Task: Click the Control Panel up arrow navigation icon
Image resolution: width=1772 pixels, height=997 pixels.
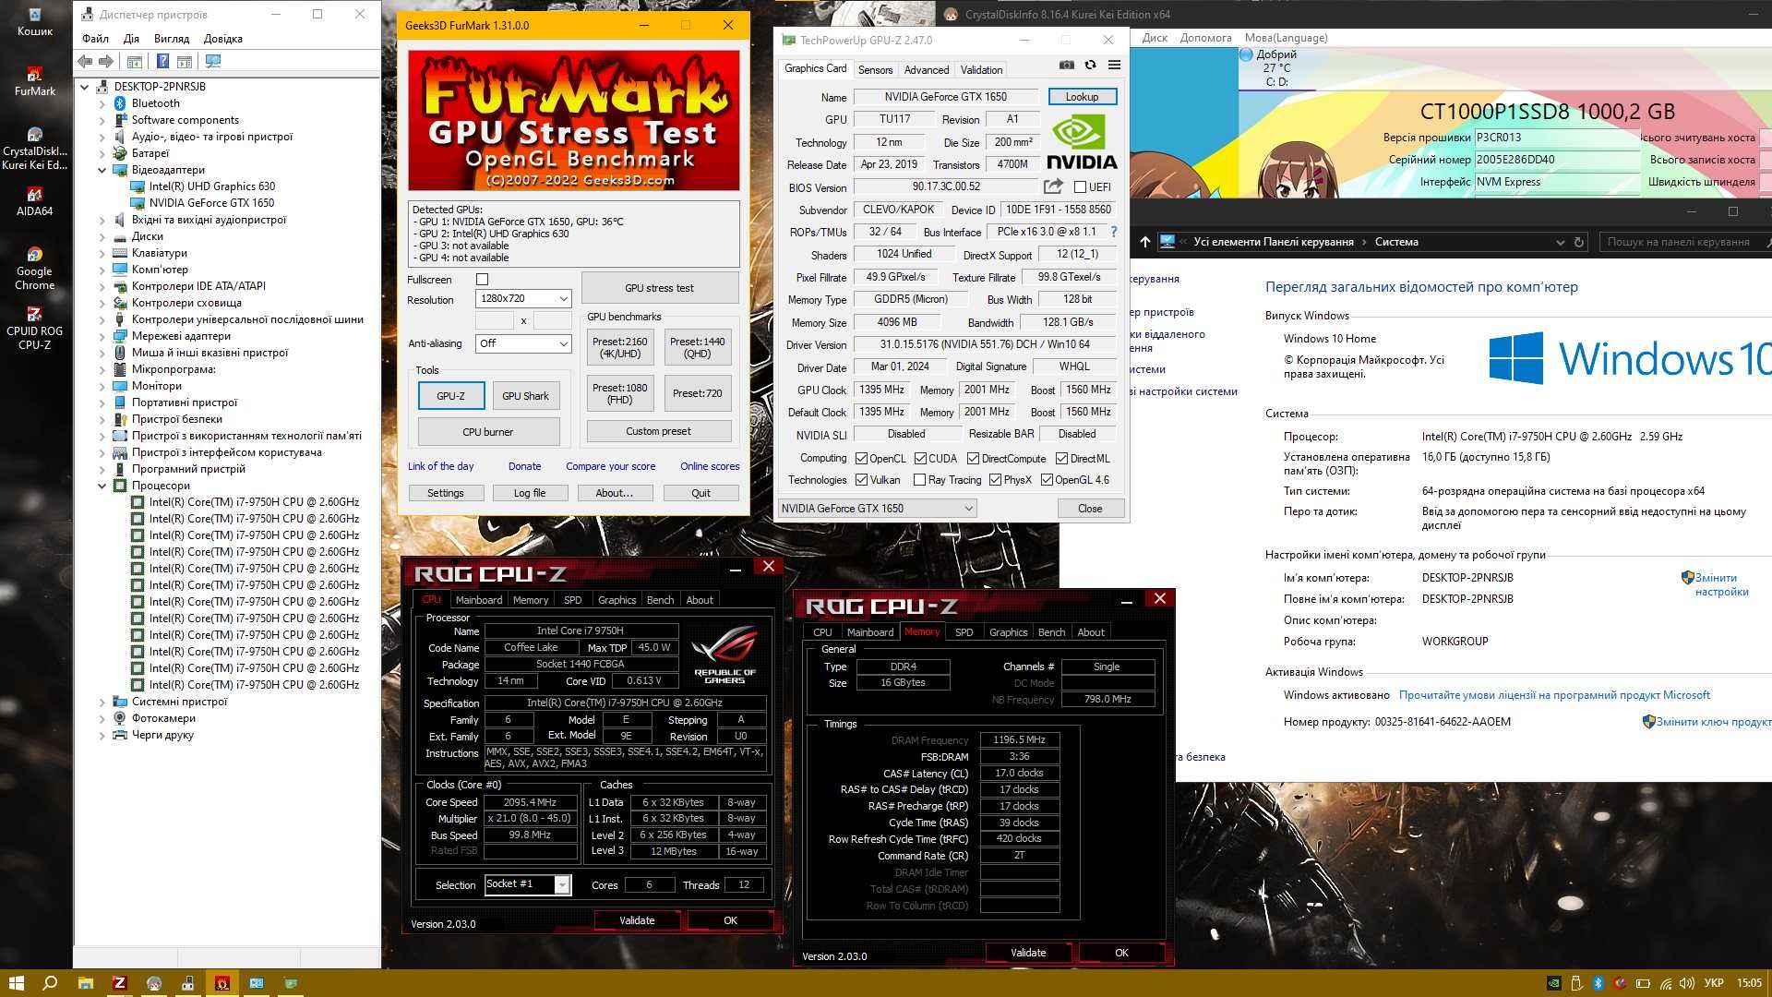Action: click(1144, 242)
